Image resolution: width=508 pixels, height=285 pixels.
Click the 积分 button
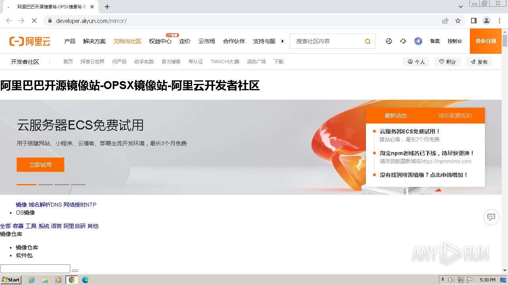pyautogui.click(x=447, y=62)
